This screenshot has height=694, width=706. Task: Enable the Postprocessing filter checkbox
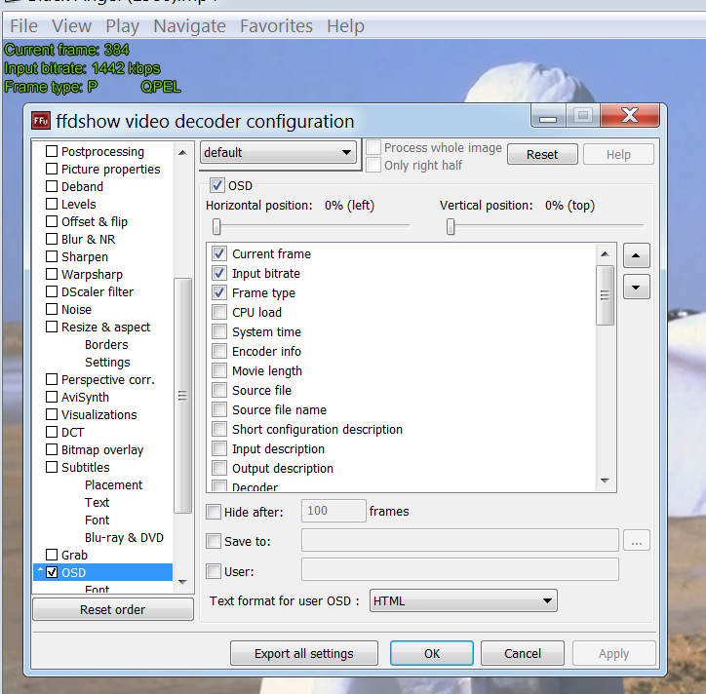(x=52, y=151)
